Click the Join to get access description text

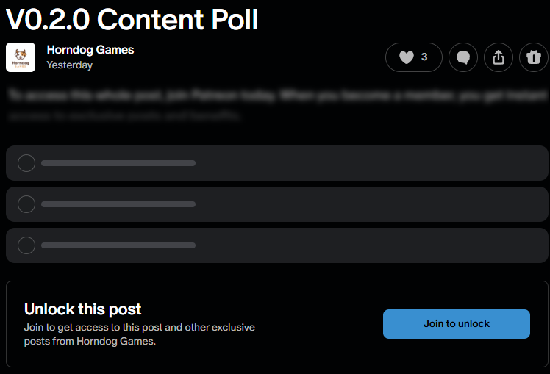(x=140, y=334)
